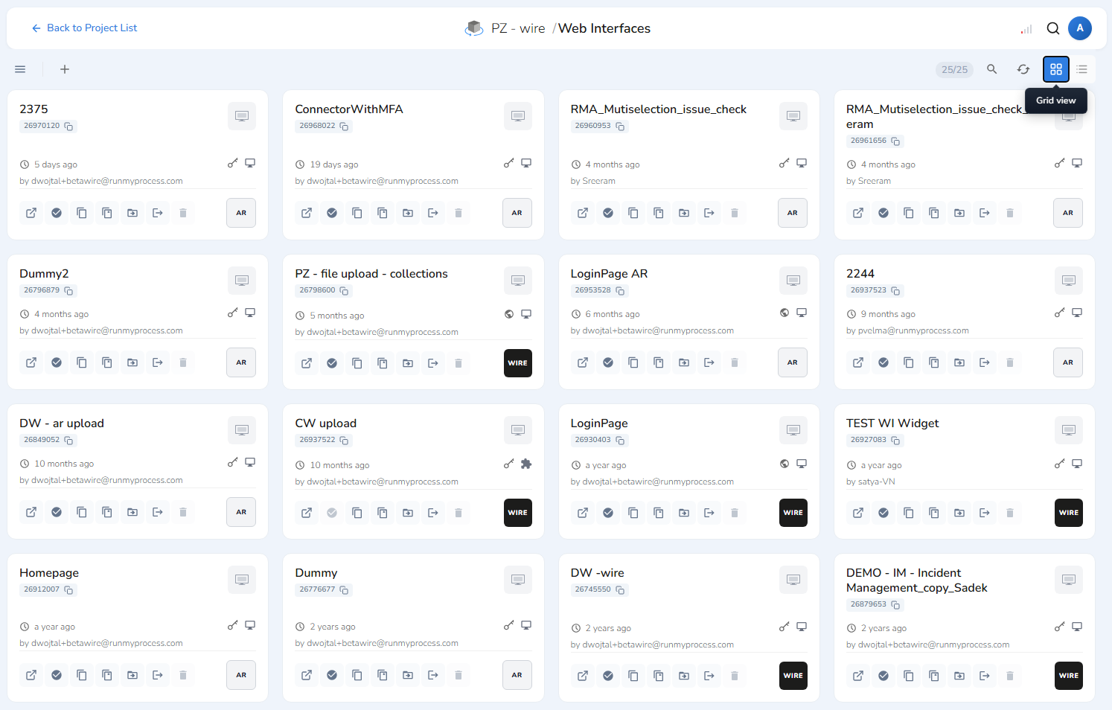
Task: Add a new web interface with plus icon
Action: click(65, 69)
